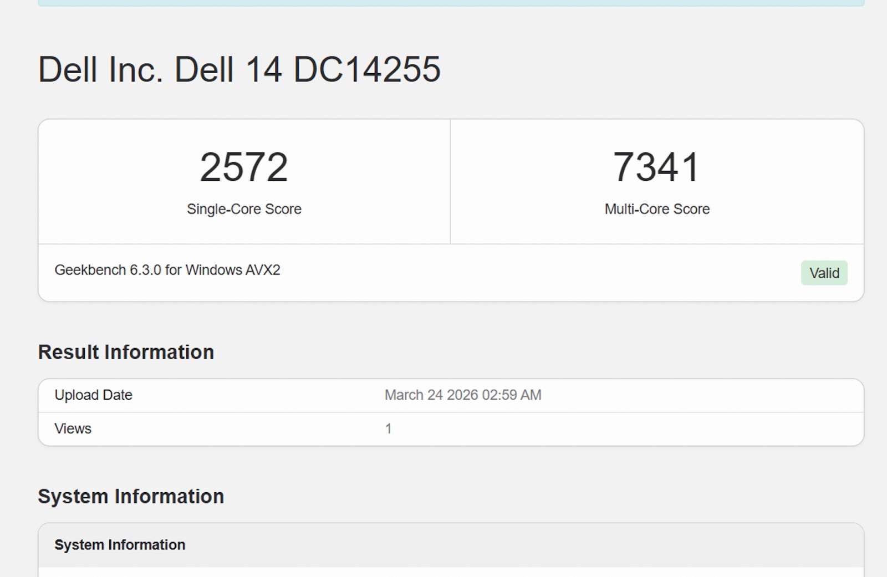Image resolution: width=887 pixels, height=577 pixels.
Task: Click the light blue banner at top
Action: pyautogui.click(x=450, y=3)
